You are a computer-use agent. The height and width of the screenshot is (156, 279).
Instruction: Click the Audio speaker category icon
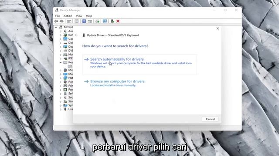point(65,31)
